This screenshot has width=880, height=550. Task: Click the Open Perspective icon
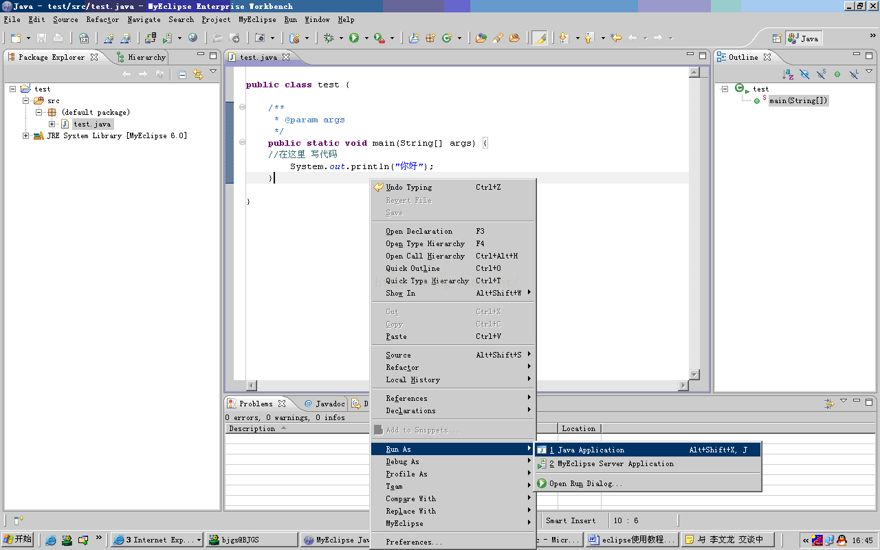point(777,38)
